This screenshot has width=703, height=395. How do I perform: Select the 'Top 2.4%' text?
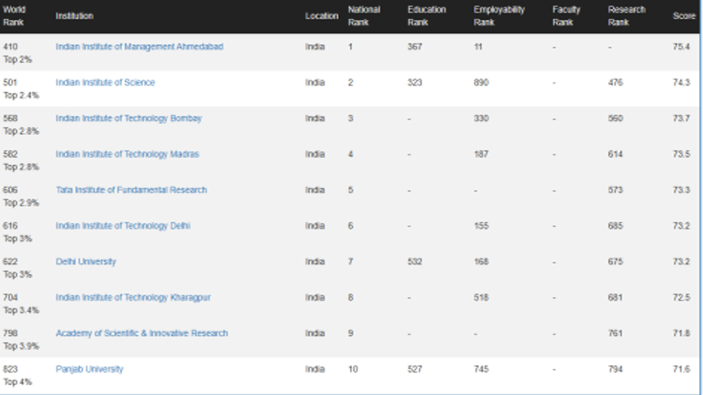click(x=21, y=95)
